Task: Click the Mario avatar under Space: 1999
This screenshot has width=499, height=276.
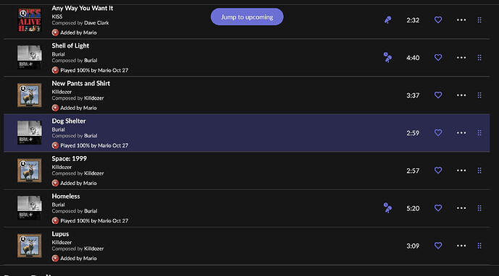Action: pos(55,183)
